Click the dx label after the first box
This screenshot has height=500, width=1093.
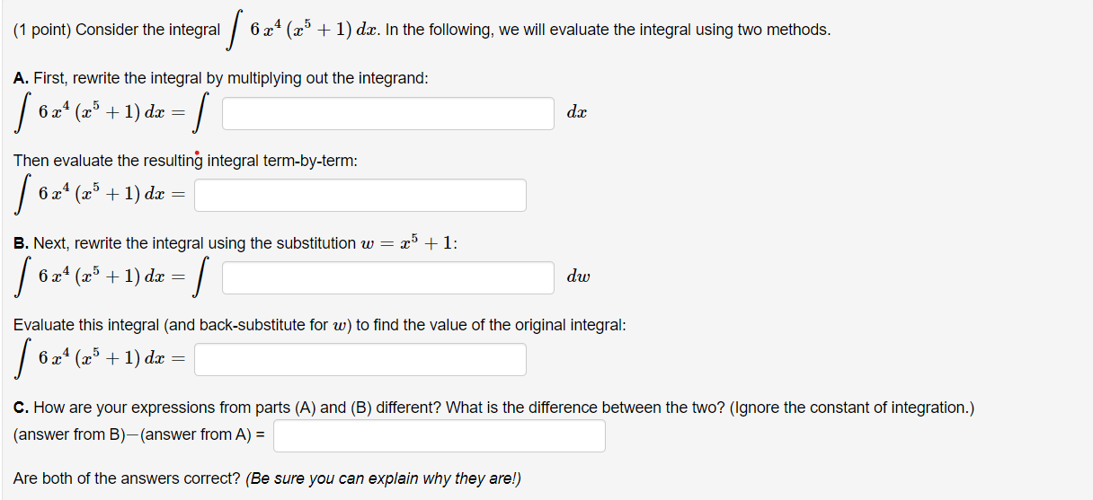[578, 113]
